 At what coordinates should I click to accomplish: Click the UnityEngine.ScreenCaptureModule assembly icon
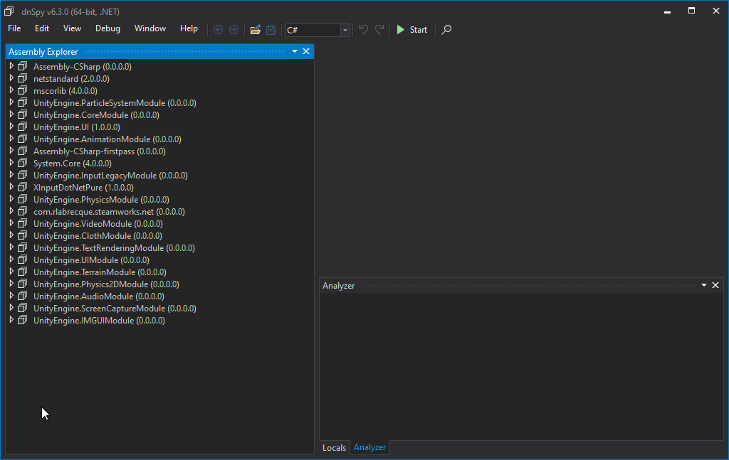22,308
